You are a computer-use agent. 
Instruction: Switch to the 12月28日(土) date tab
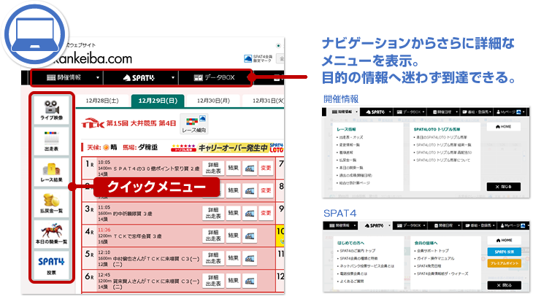102,101
